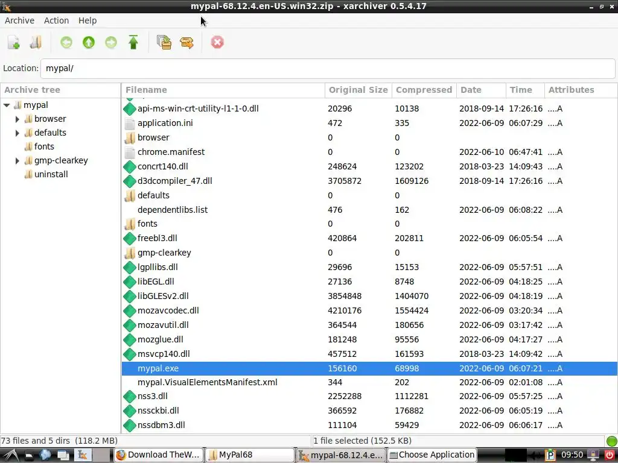This screenshot has width=618, height=463.
Task: Sort by the Original Size column header
Action: 358,90
